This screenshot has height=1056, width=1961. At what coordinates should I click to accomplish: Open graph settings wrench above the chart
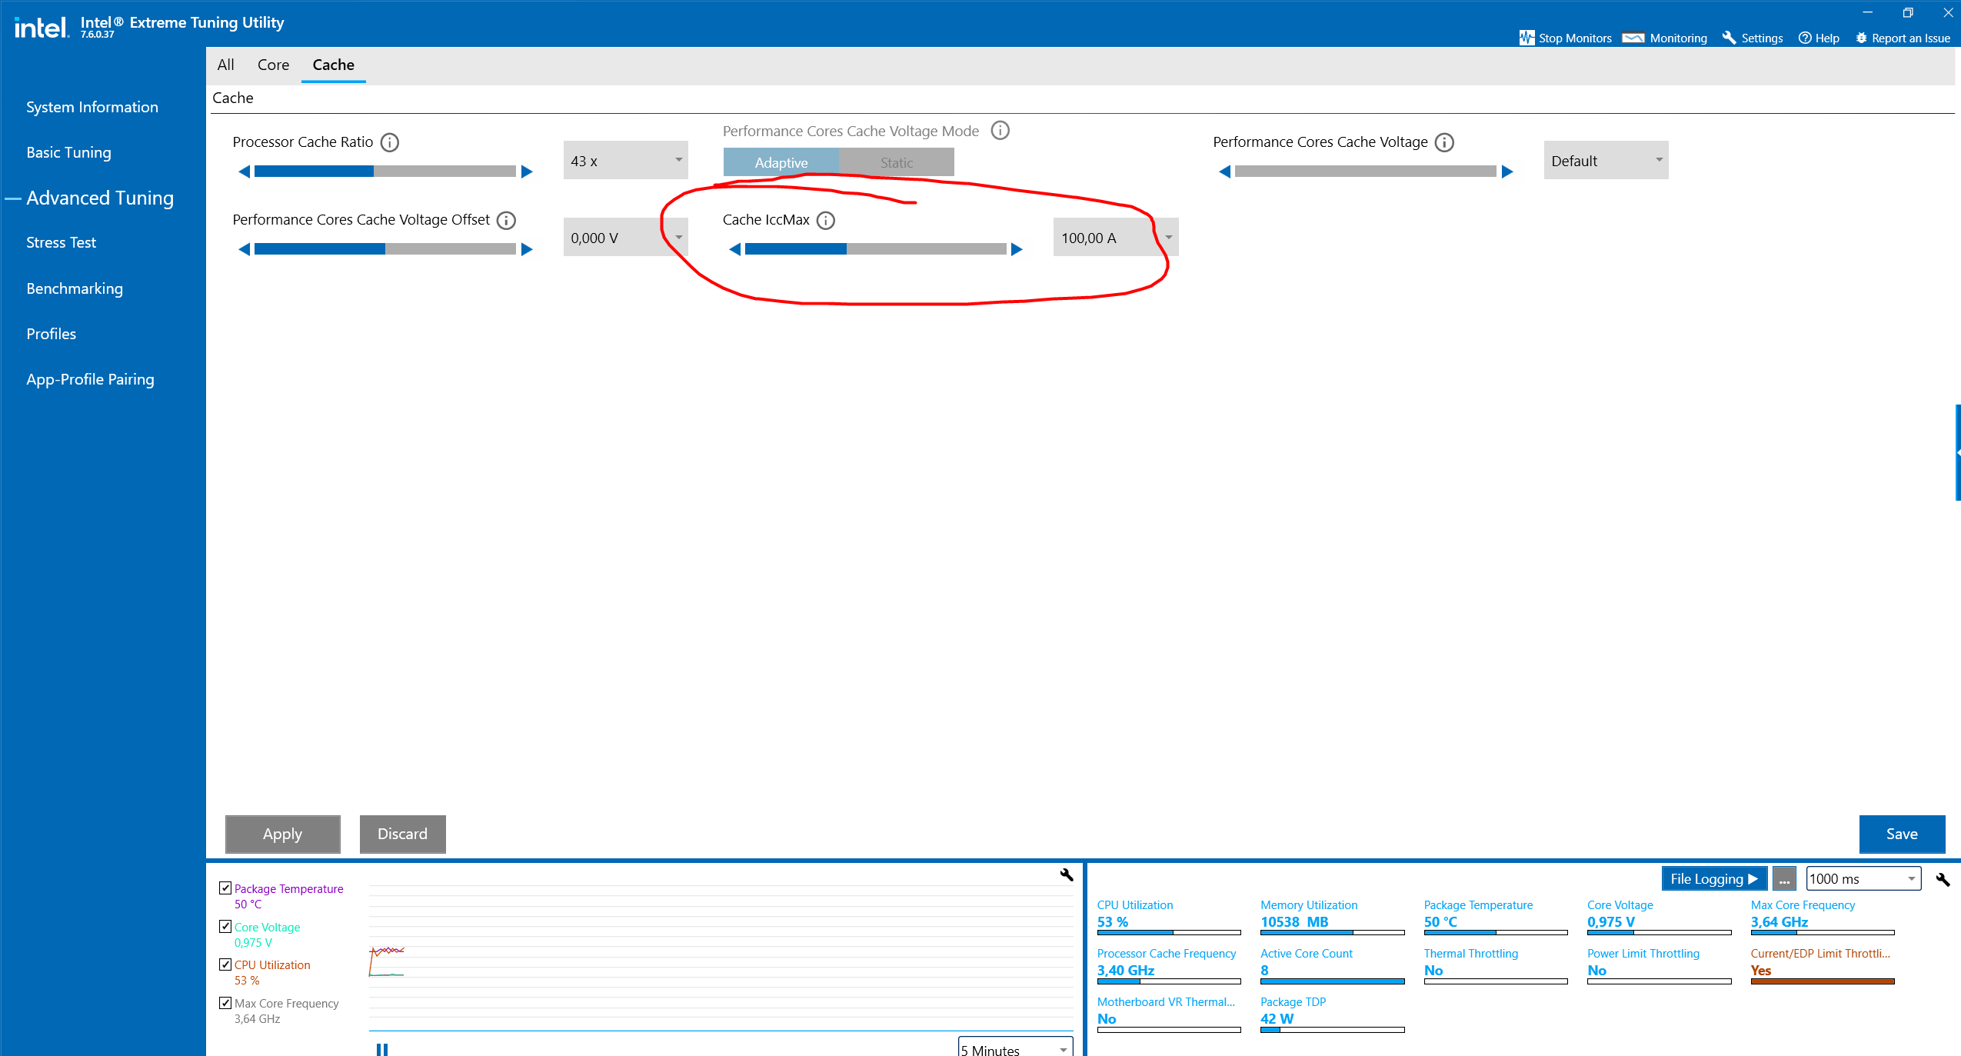(1066, 874)
